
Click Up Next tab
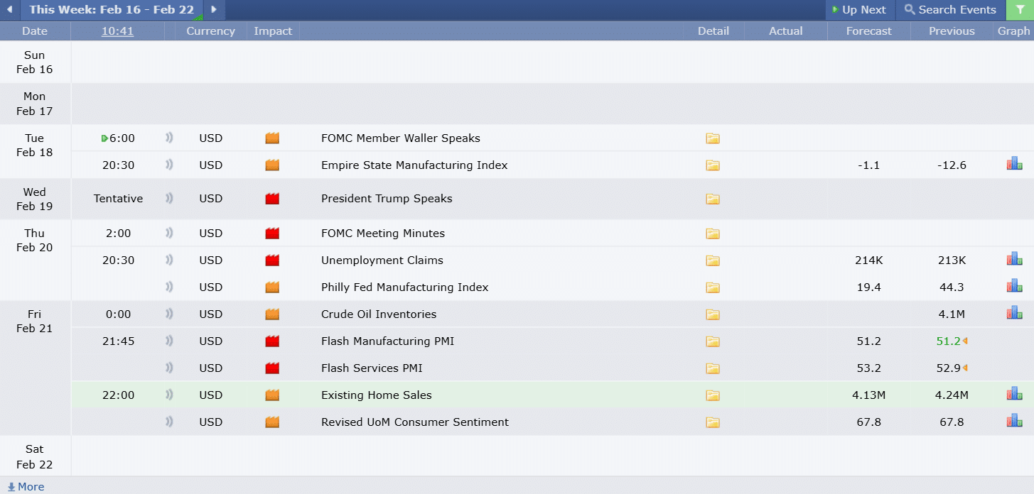[858, 10]
